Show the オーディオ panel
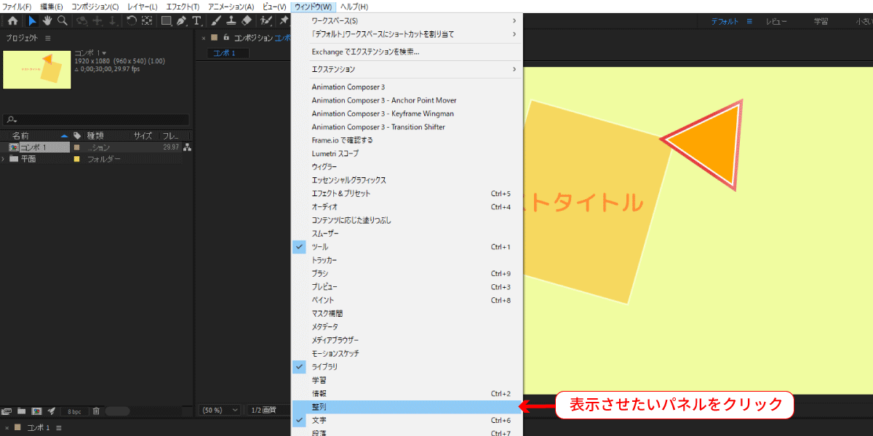 [407, 207]
